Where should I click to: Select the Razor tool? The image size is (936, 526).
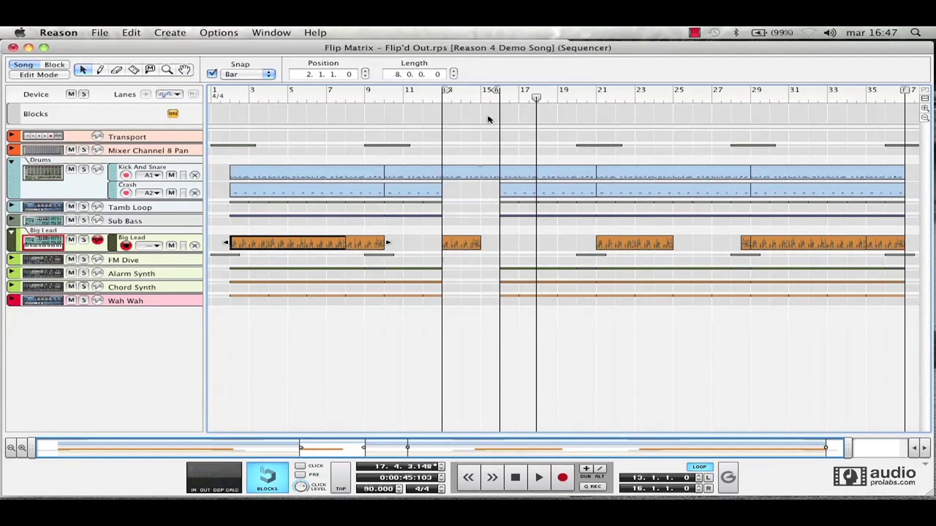pos(133,70)
